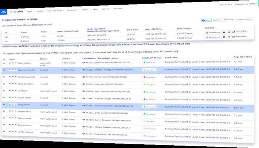Click the Marcus agent name in row 46
The image size is (259, 148).
[x=24, y=118]
